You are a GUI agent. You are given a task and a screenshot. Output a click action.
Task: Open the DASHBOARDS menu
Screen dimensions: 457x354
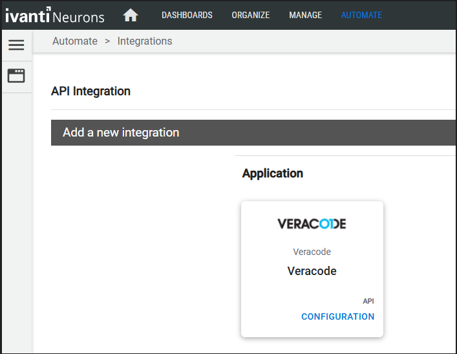coord(187,15)
